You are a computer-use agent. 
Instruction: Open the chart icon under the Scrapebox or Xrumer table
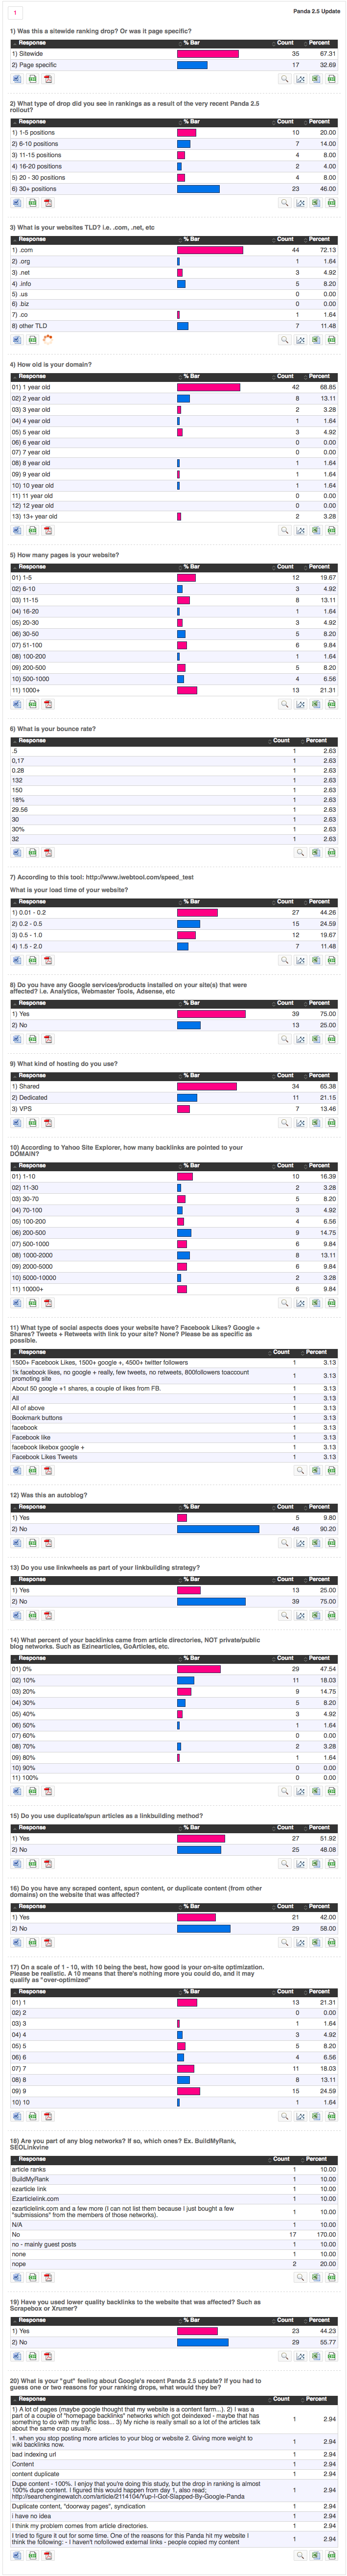300,2357
